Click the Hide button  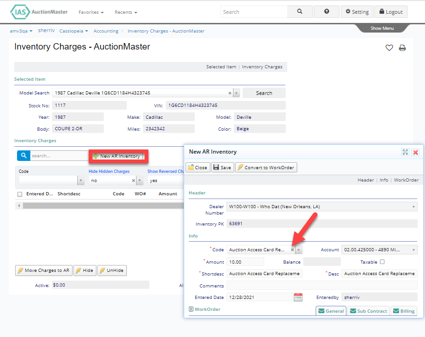85,271
